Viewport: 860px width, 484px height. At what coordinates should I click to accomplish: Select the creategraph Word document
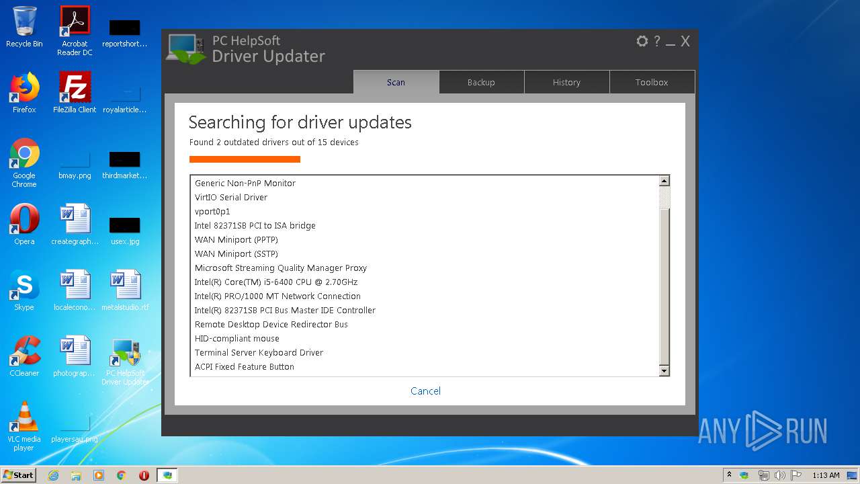coord(75,225)
